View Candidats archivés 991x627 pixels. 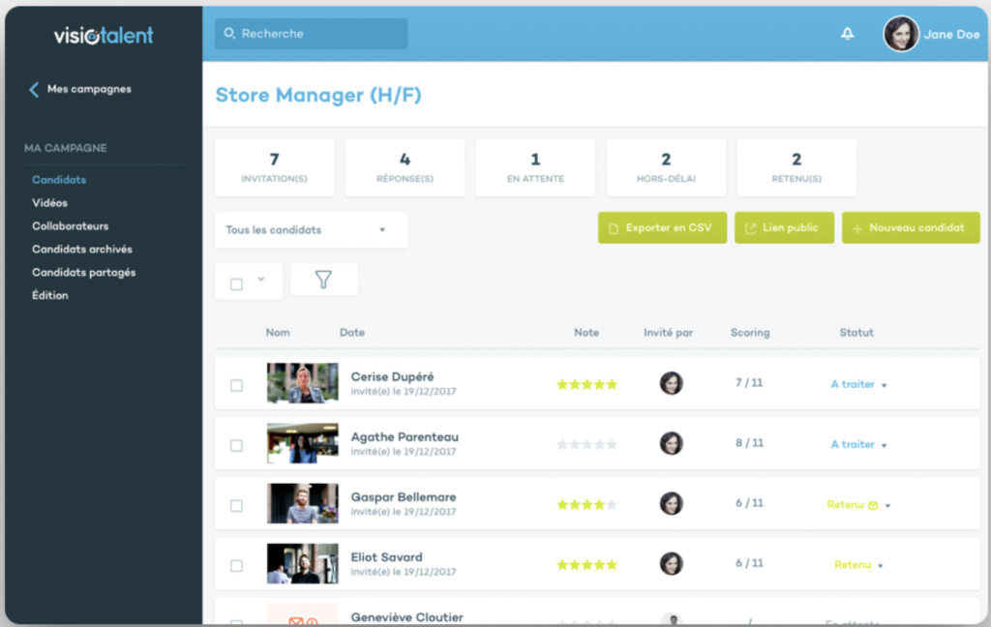pos(82,249)
